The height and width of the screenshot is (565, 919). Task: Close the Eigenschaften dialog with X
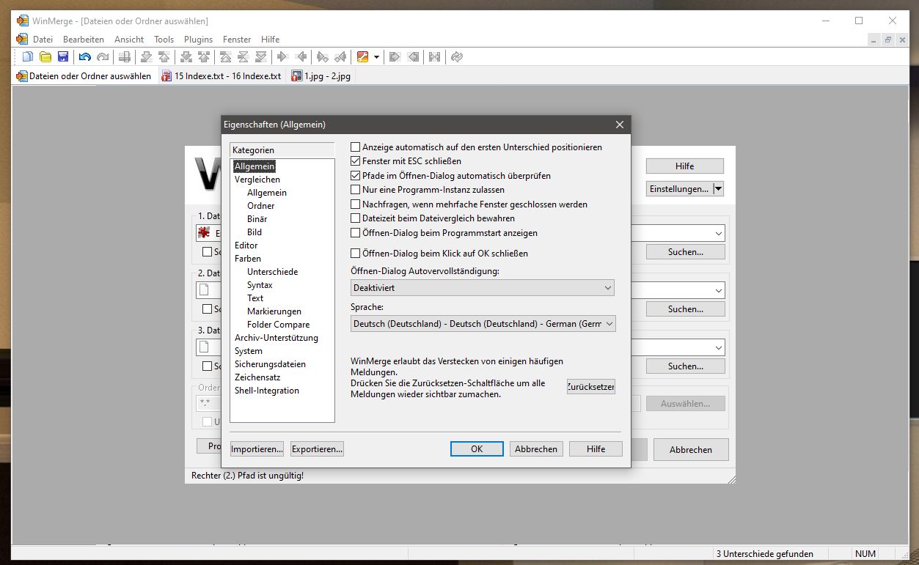pos(620,125)
